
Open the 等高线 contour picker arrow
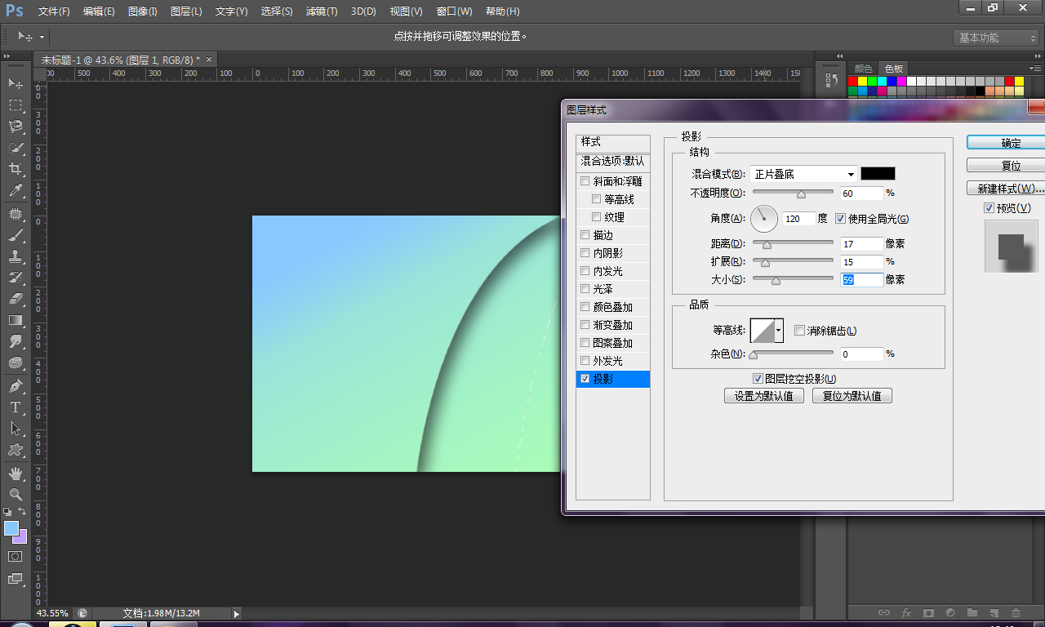click(x=779, y=331)
